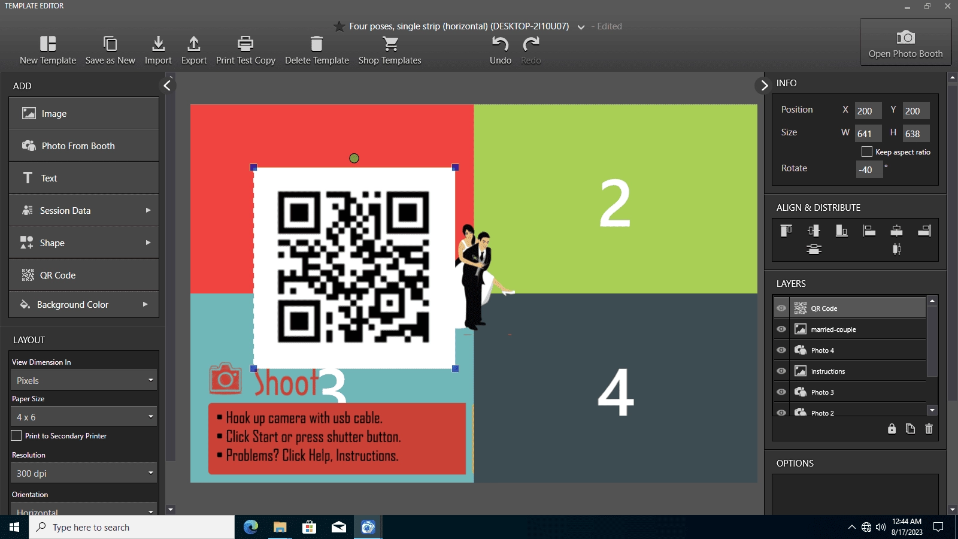Add a QR Code element
The width and height of the screenshot is (958, 539).
(x=84, y=275)
